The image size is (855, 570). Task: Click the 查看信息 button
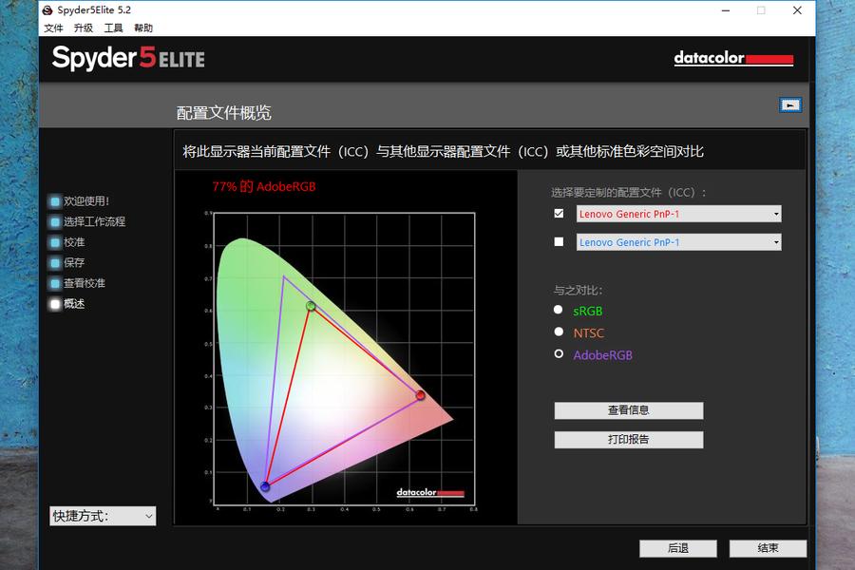tap(629, 410)
